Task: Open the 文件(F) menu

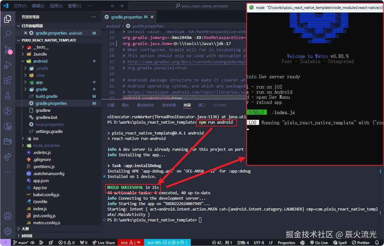Action: coord(20,6)
